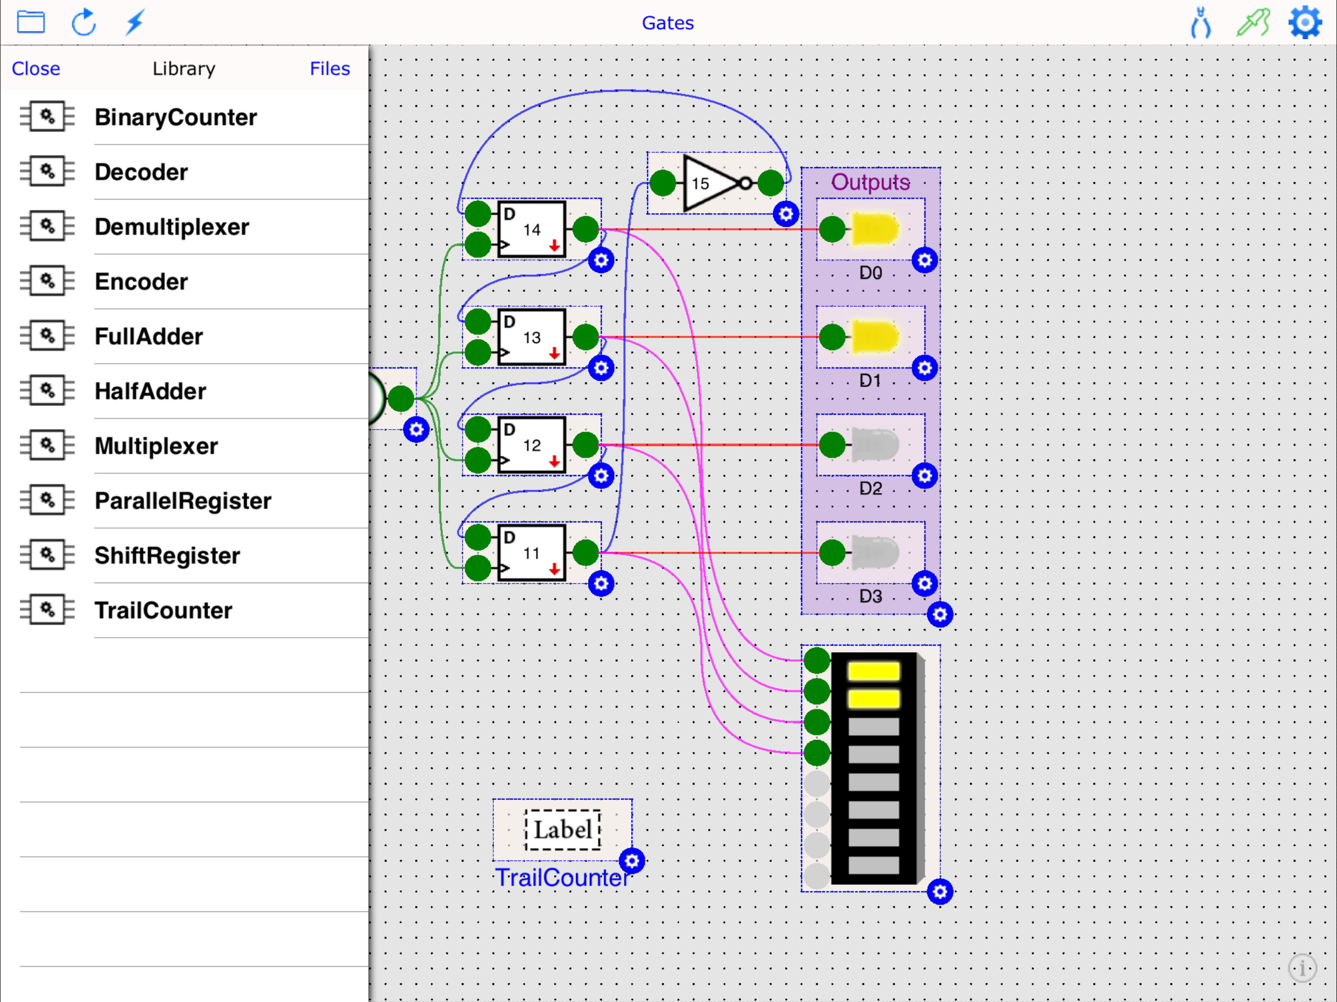Close the Library panel
Image resolution: width=1337 pixels, height=1002 pixels.
click(35, 68)
